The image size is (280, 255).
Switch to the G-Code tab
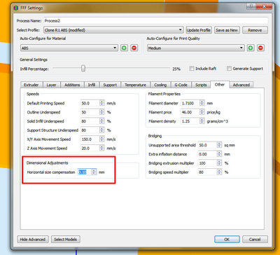[181, 85]
